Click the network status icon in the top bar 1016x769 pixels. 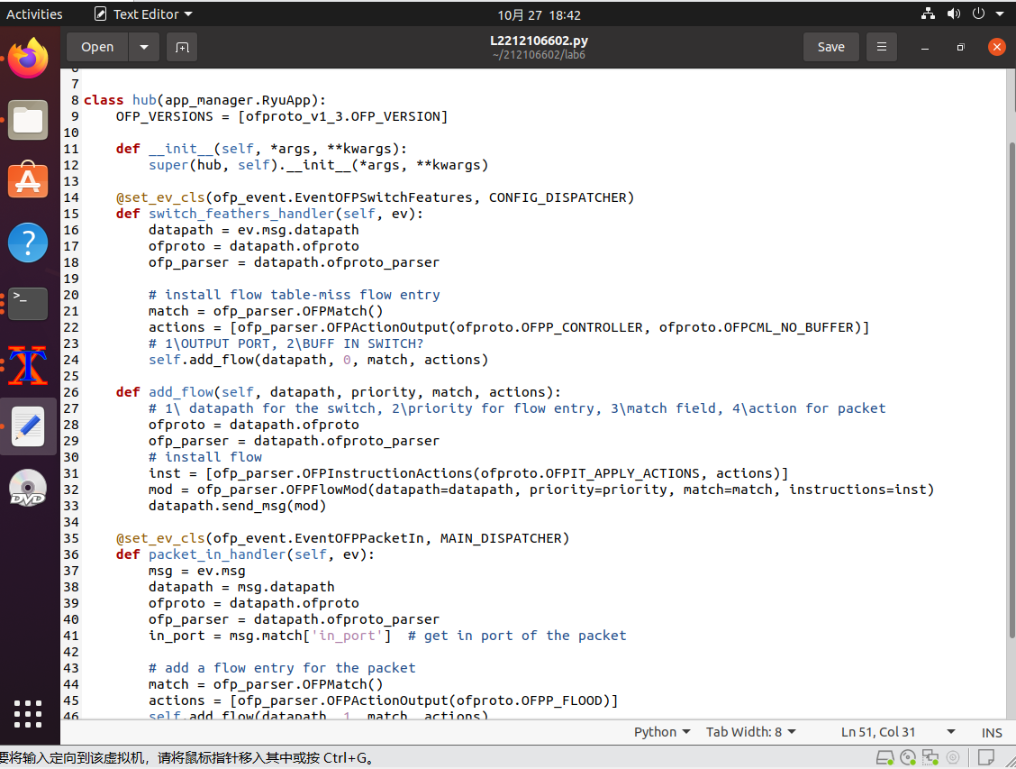pyautogui.click(x=928, y=14)
